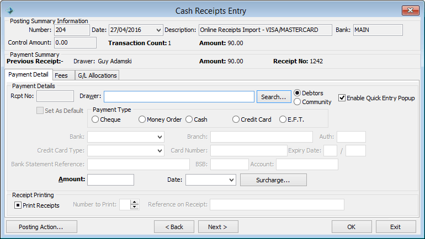425x239 pixels.
Task: Click the Transaction Count: 1 text
Action: coord(140,43)
